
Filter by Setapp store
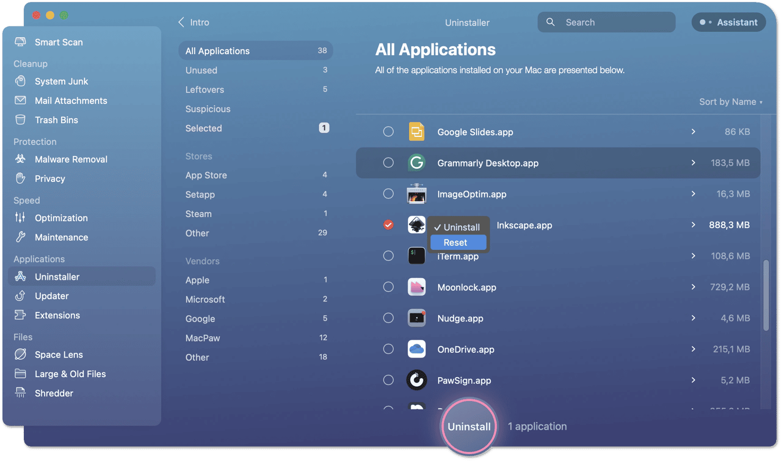pos(256,195)
